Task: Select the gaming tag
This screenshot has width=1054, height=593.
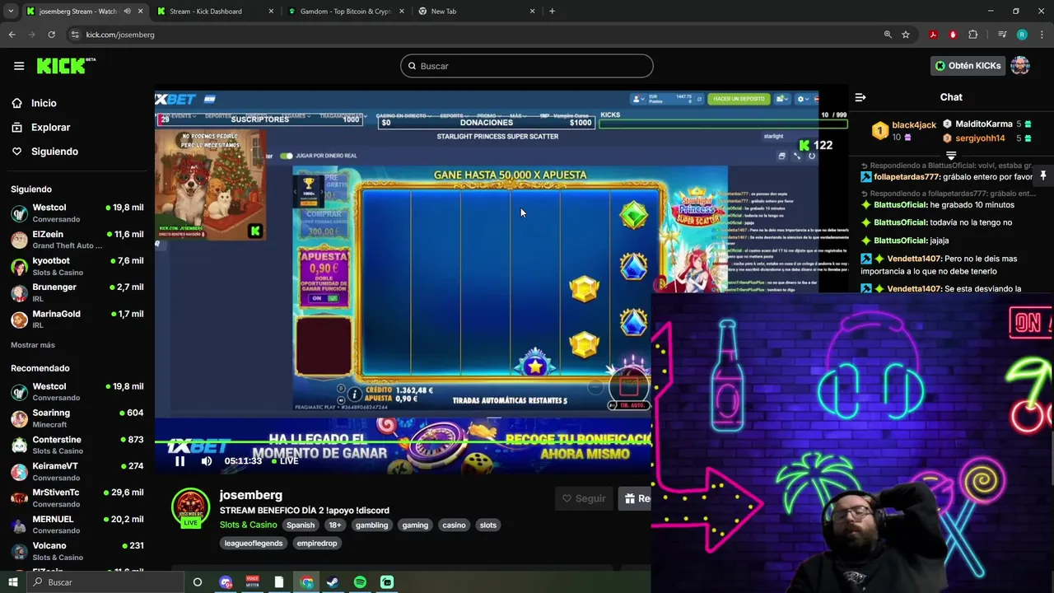Action: 415,525
